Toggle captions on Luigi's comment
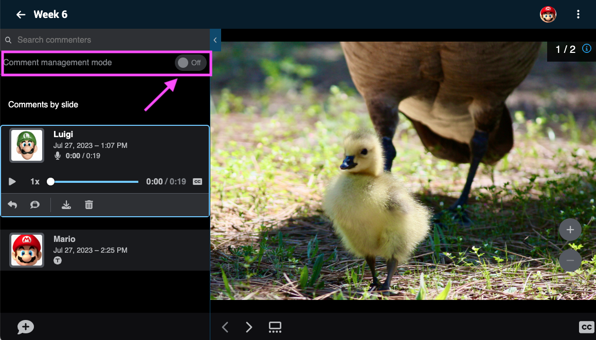The height and width of the screenshot is (340, 596). [x=197, y=181]
